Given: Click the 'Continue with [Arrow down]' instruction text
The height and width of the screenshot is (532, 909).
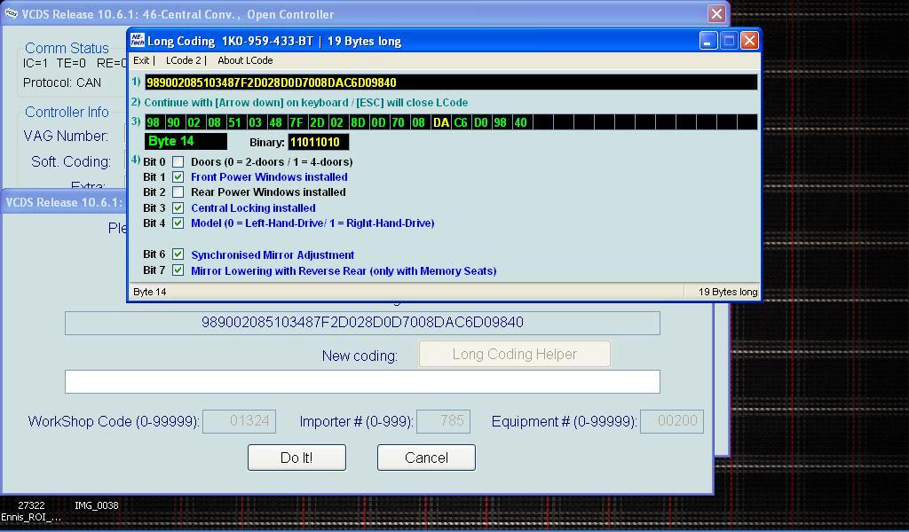Looking at the screenshot, I should click(x=306, y=103).
